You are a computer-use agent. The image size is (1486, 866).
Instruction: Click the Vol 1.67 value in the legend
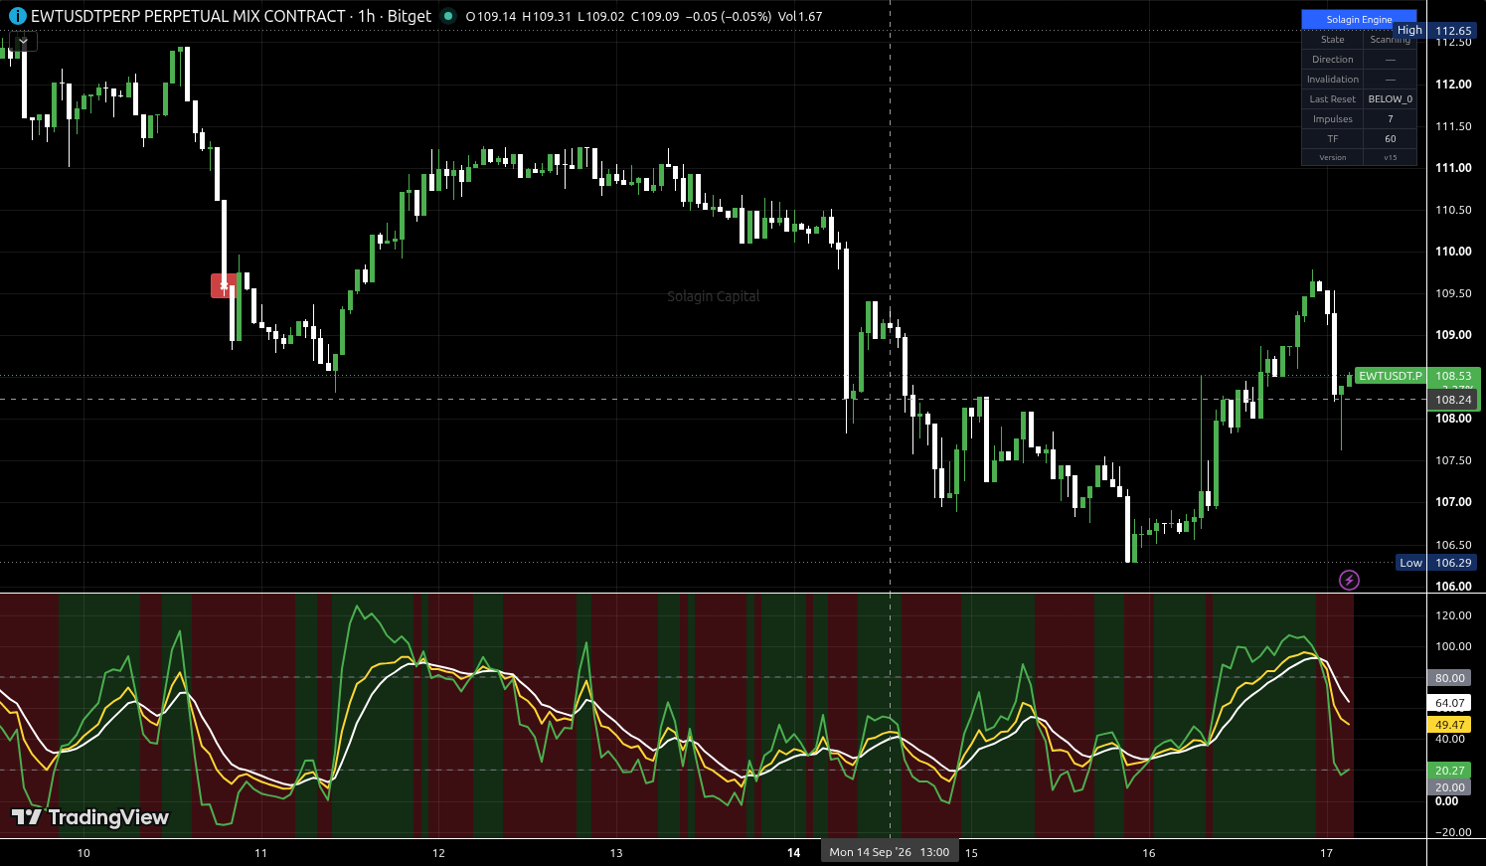pos(801,17)
